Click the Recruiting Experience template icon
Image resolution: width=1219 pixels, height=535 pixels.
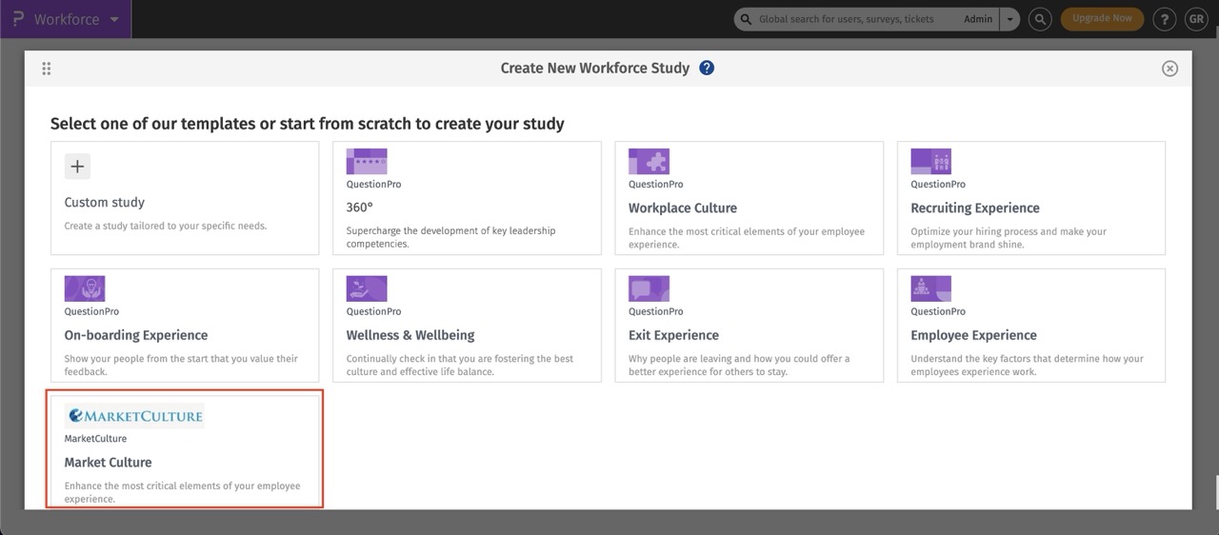(930, 161)
